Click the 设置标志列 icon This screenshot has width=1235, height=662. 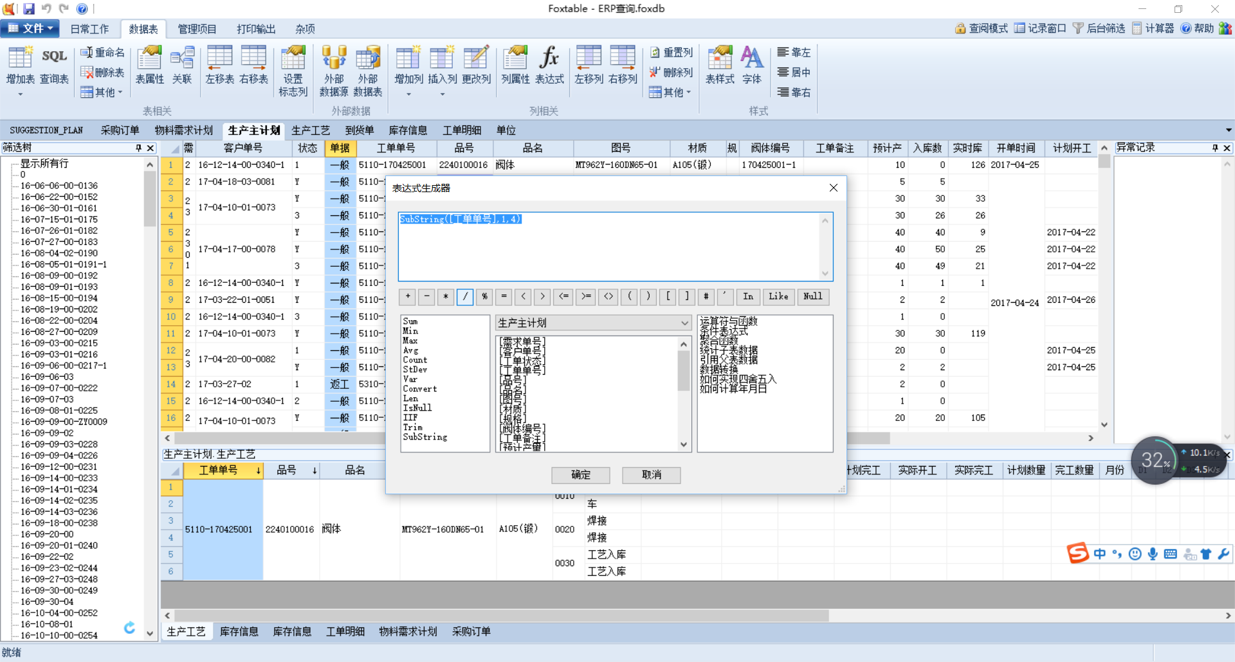tap(293, 71)
